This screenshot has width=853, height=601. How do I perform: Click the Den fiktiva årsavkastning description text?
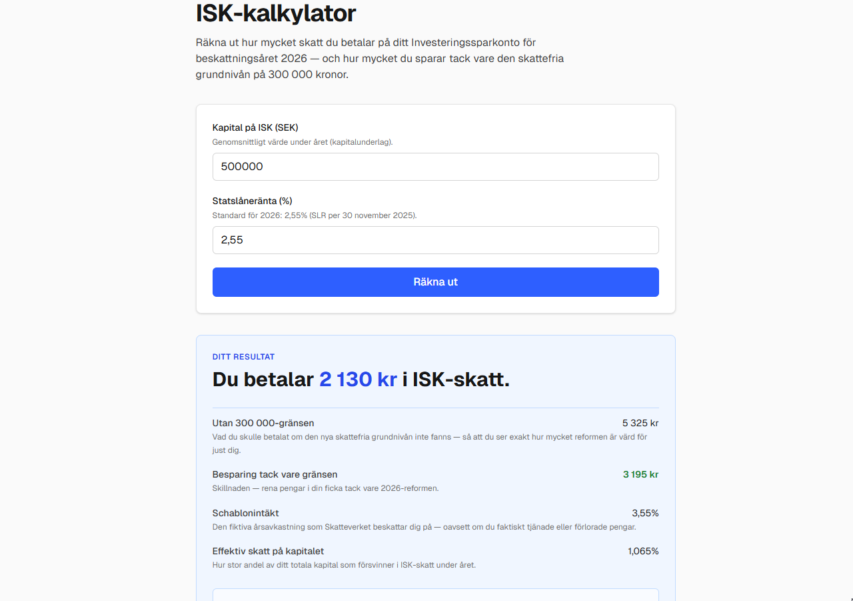tap(425, 527)
